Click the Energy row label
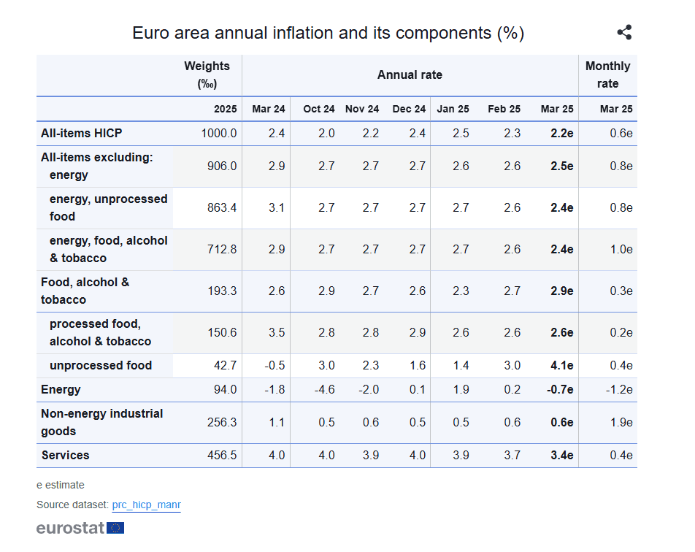695x552 pixels. point(61,389)
